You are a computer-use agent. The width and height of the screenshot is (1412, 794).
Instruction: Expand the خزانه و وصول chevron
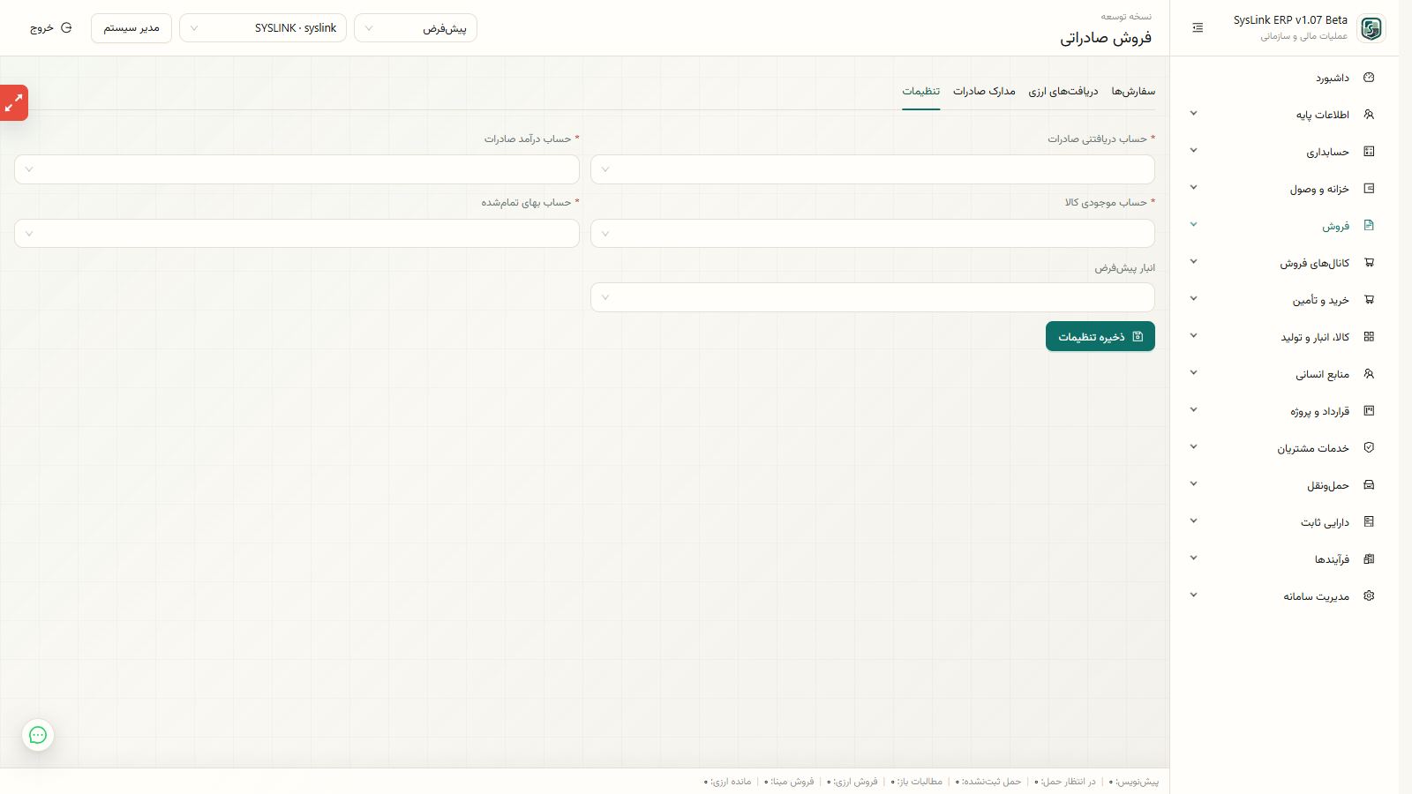click(1193, 188)
